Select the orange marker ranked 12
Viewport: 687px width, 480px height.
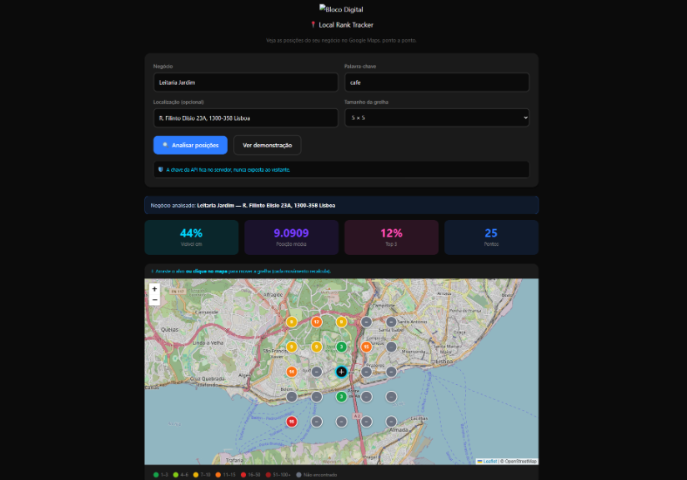[x=316, y=322]
